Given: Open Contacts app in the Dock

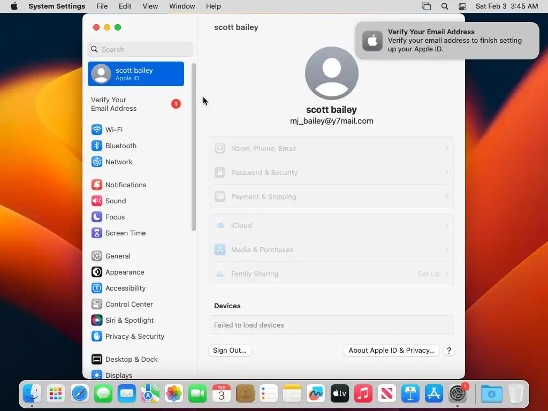Looking at the screenshot, I should pos(245,393).
